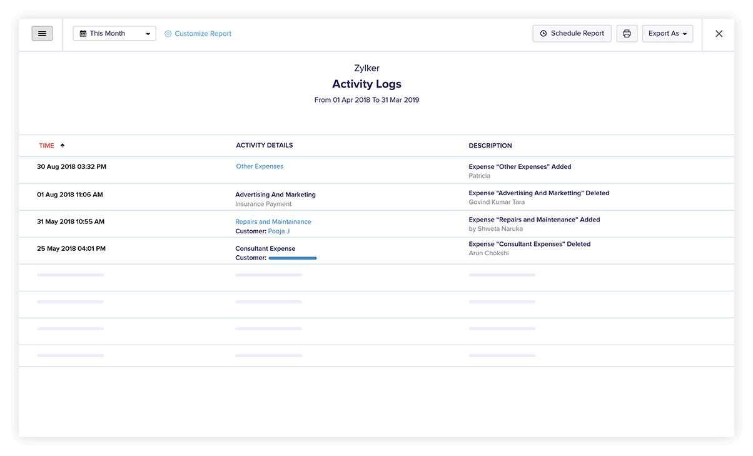Click description "Advertising And Marketting" Deleted
The height and width of the screenshot is (456, 753).
(x=539, y=193)
